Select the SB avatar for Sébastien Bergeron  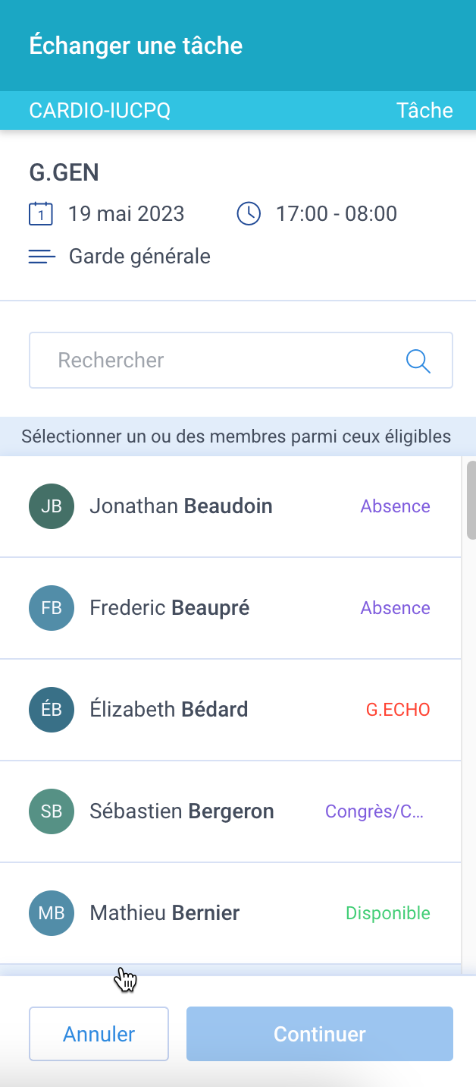pos(52,811)
